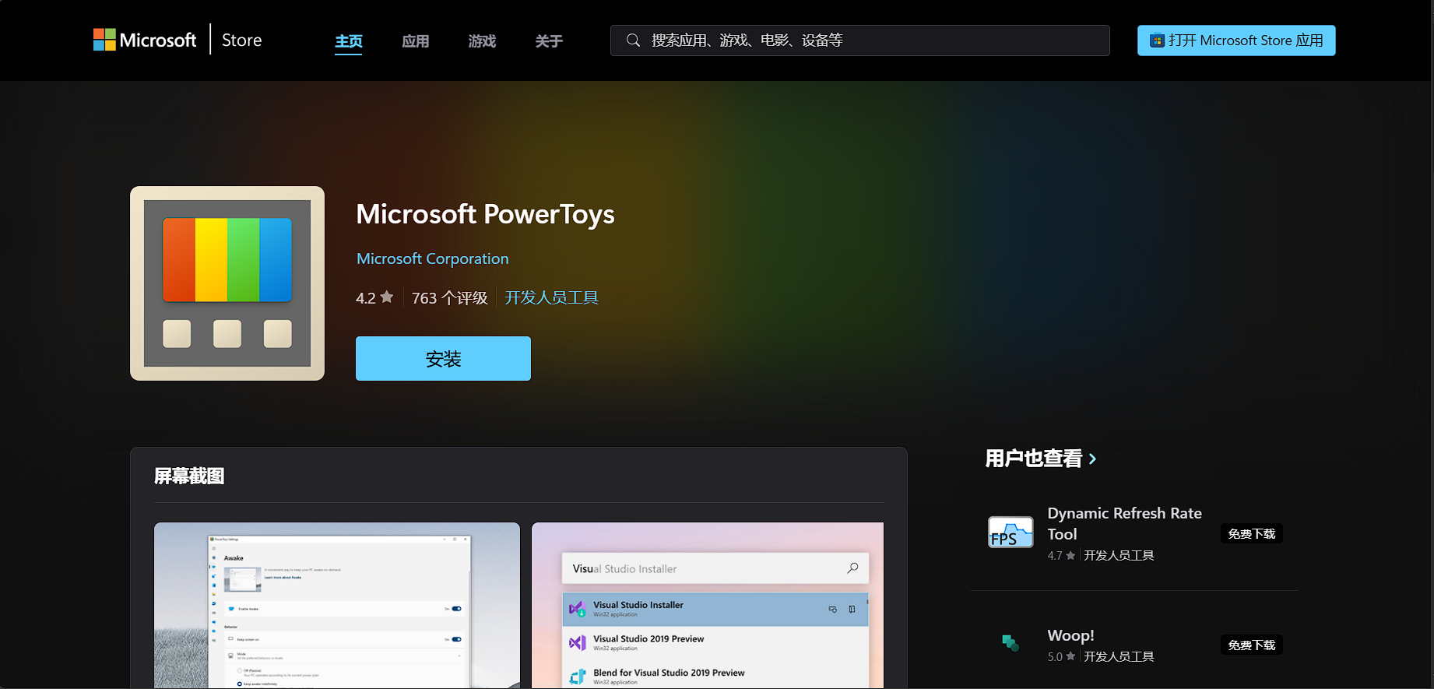
Task: Click the magnifier search icon
Action: tap(633, 40)
